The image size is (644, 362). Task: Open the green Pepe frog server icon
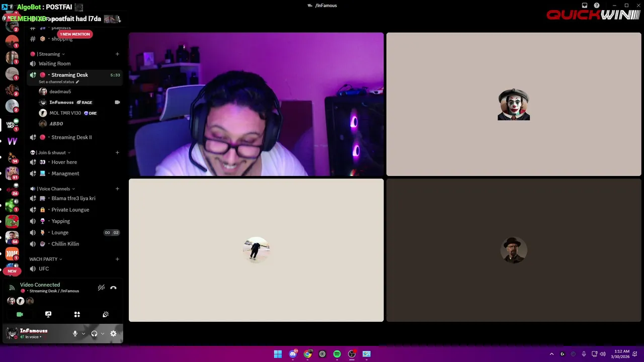click(12, 221)
